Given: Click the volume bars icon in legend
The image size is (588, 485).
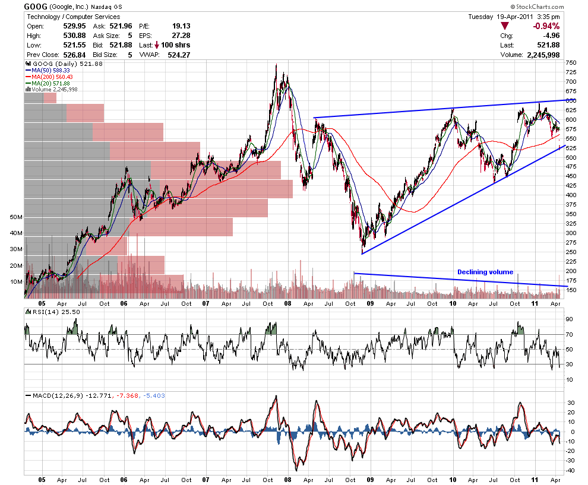Looking at the screenshot, I should [x=28, y=89].
